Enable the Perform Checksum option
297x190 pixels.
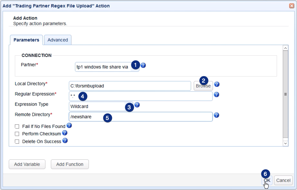17,134
